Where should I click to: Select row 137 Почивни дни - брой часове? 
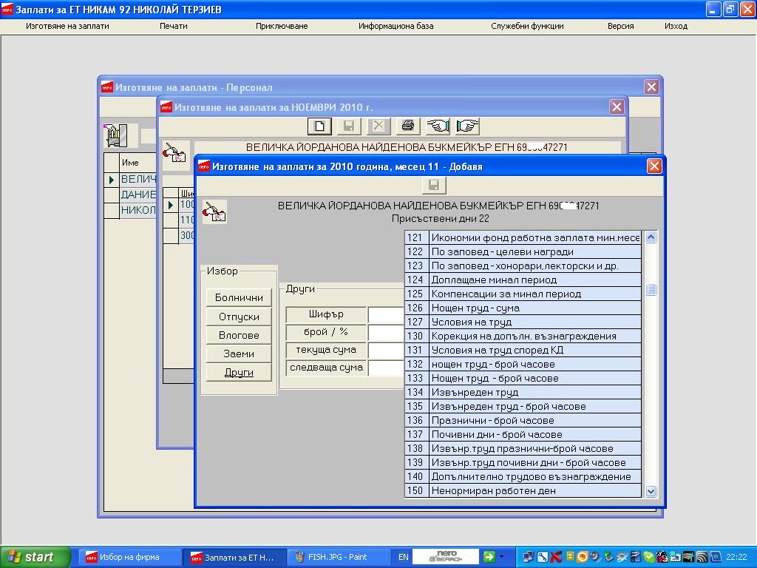pyautogui.click(x=523, y=434)
